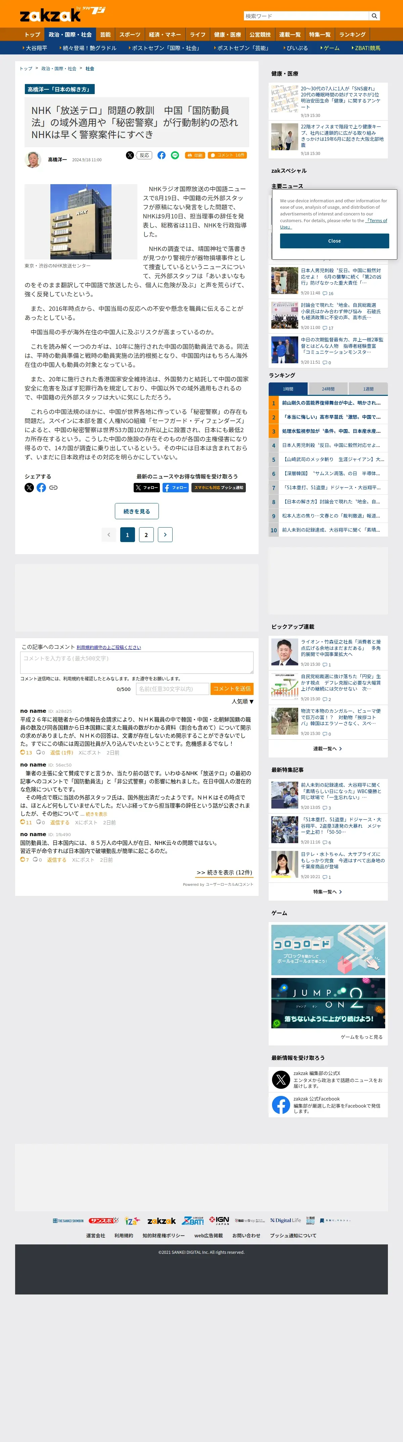The height and width of the screenshot is (1442, 403).
Task: Expand second comment via 続きを表示
Action: click(96, 814)
